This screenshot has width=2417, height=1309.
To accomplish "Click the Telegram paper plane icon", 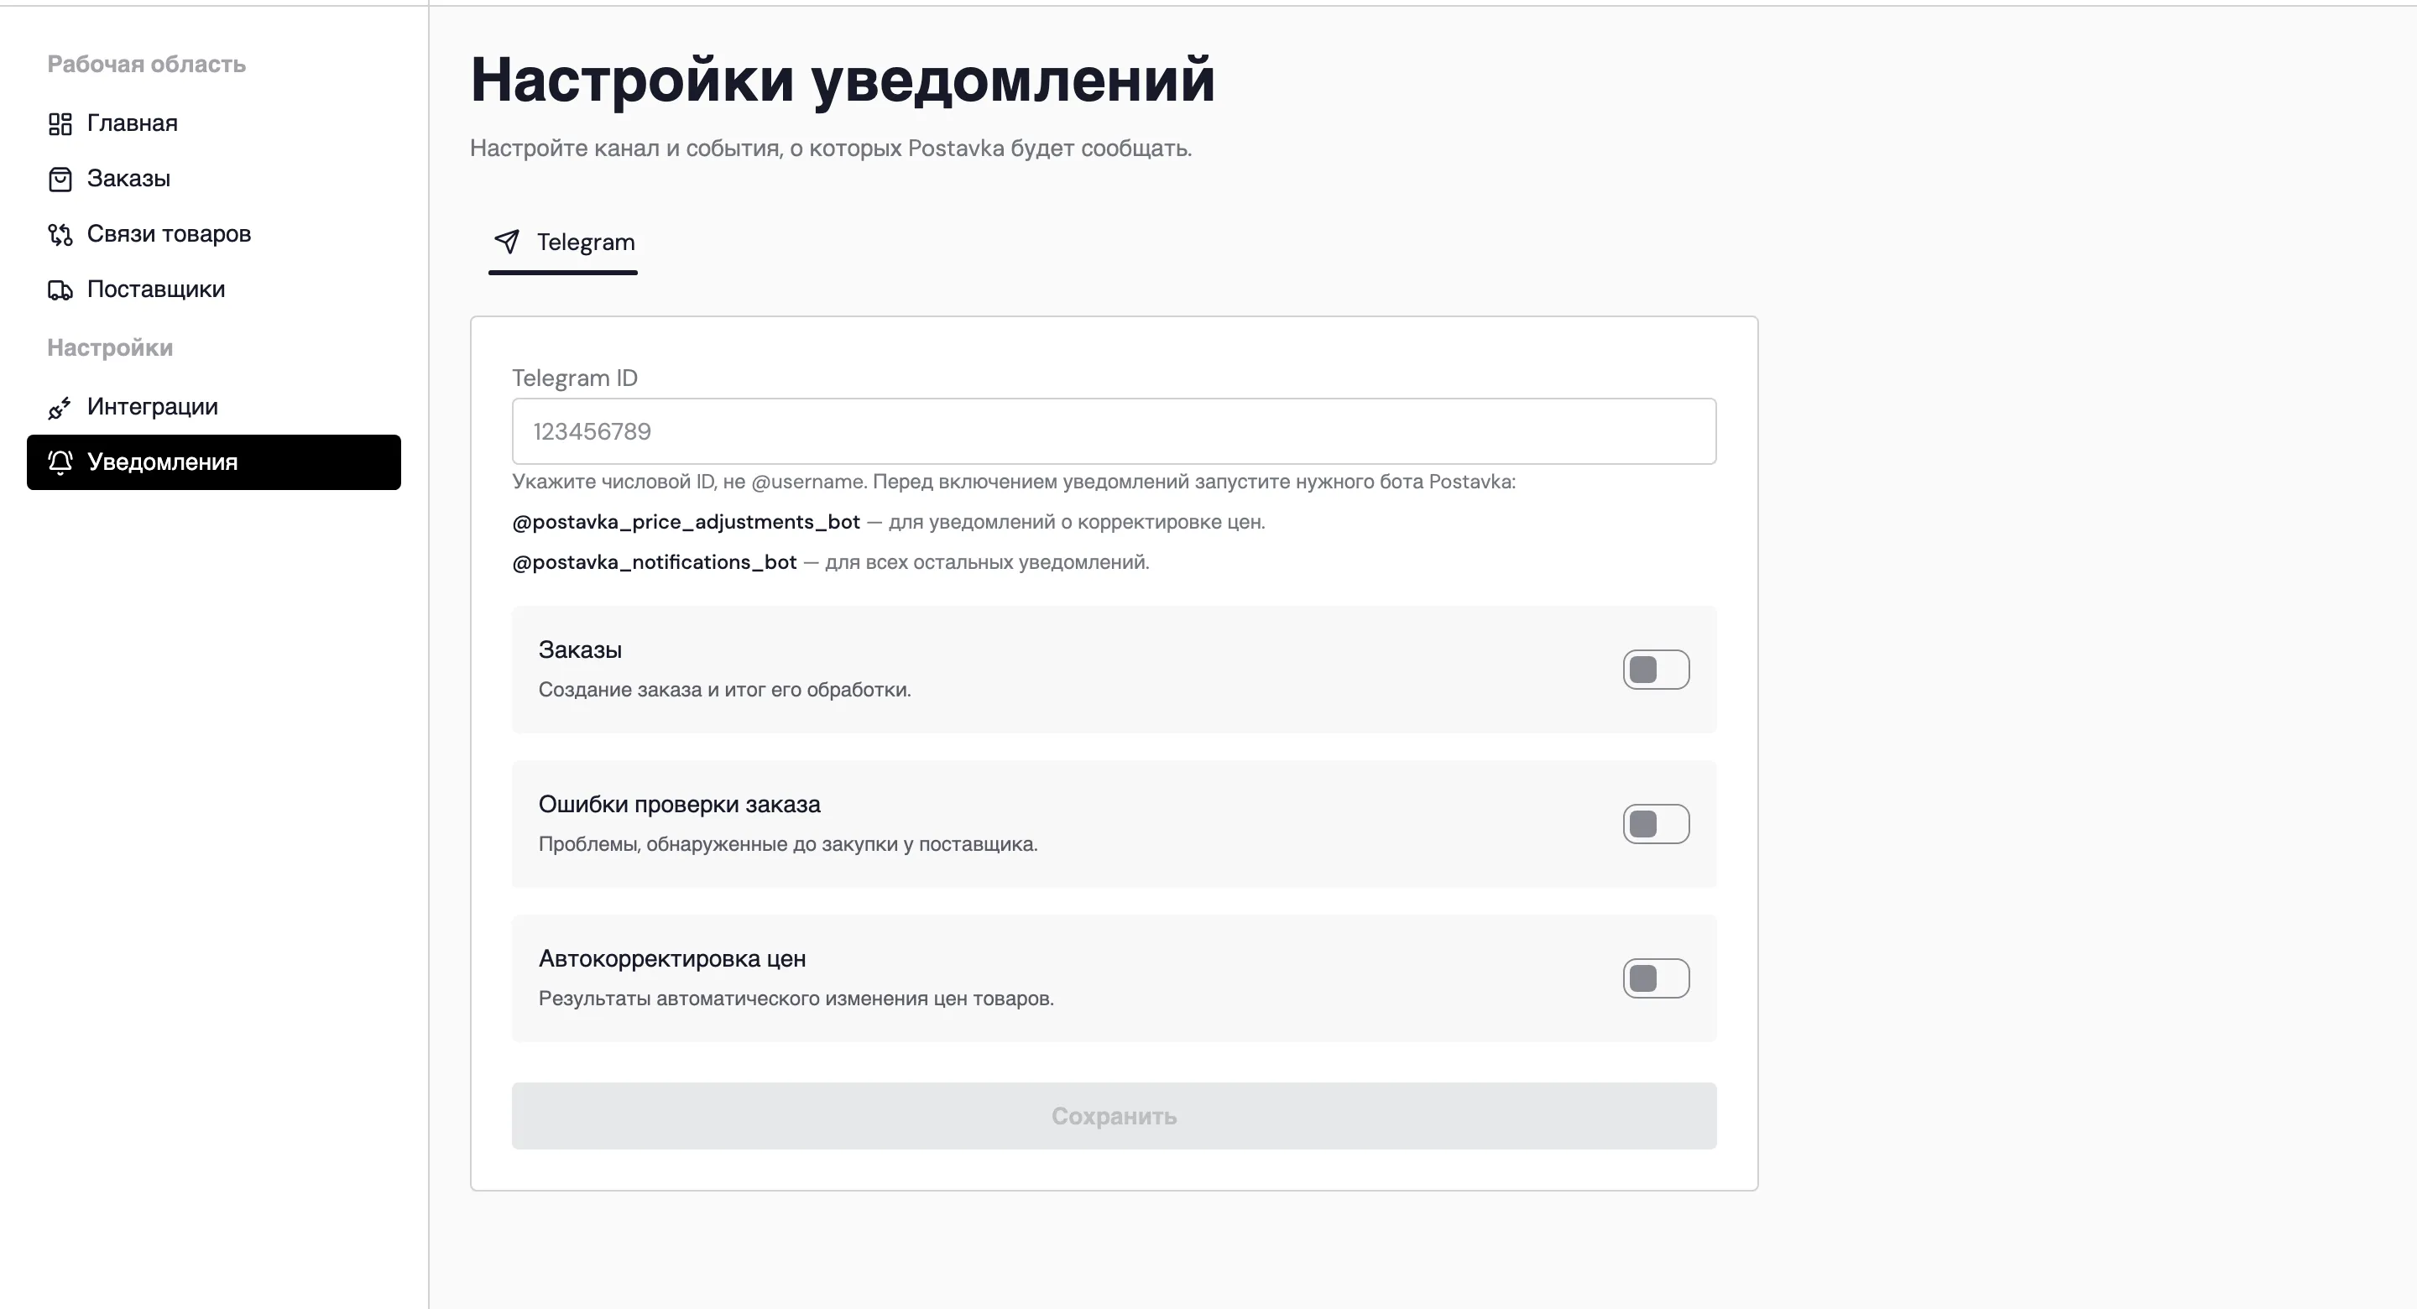I will pyautogui.click(x=507, y=243).
